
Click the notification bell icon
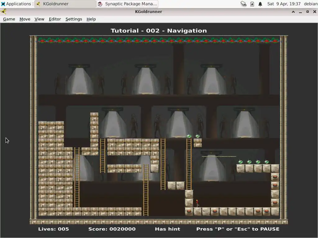[x=260, y=4]
